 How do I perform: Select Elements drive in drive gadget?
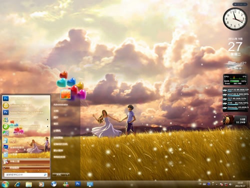click(x=236, y=108)
